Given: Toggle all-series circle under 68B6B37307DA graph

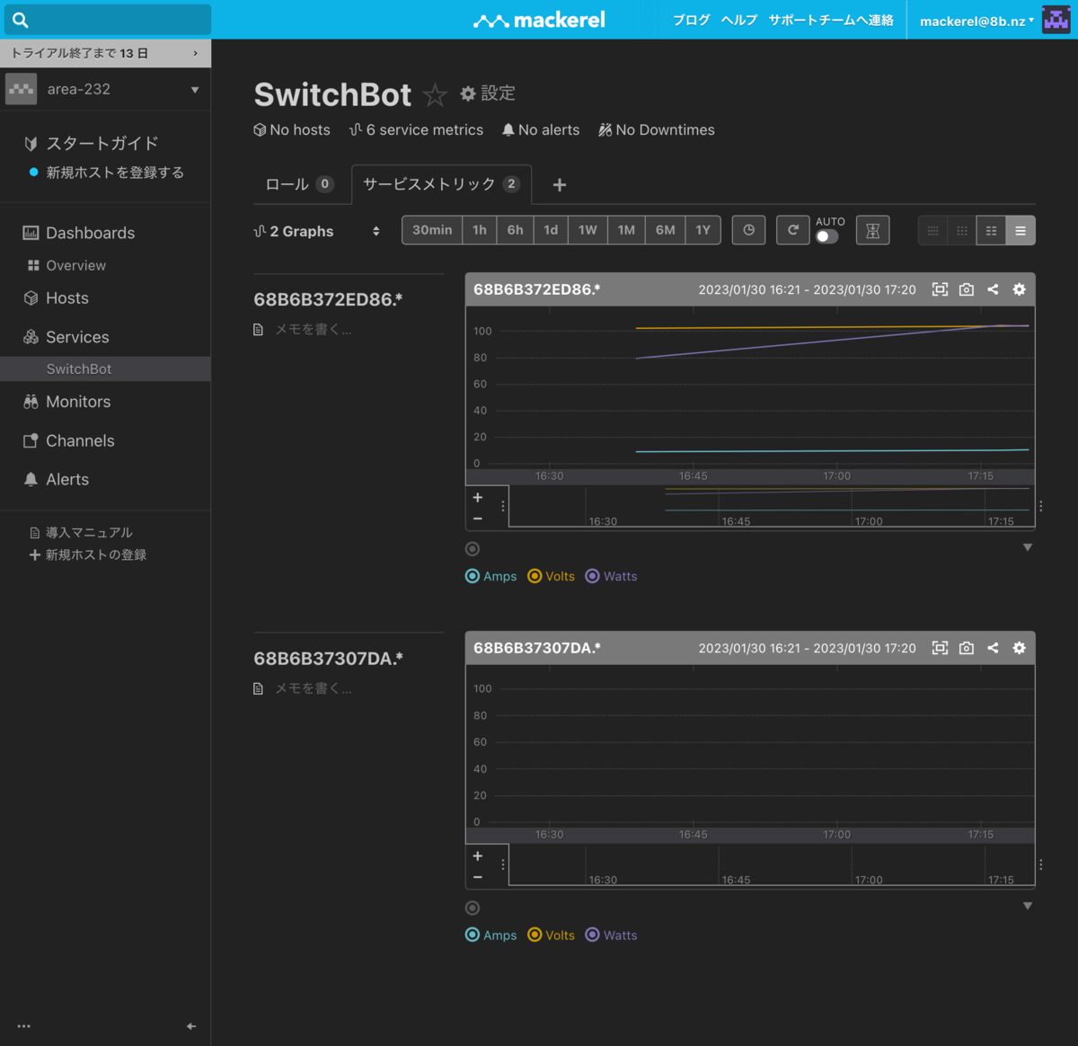Looking at the screenshot, I should pos(473,909).
